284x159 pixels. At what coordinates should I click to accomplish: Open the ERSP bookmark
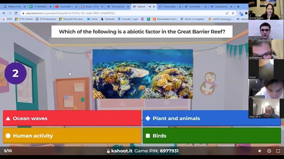click(8, 19)
